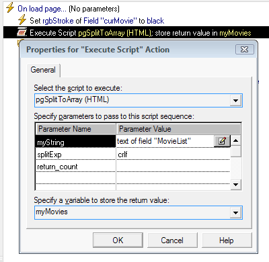The image size is (269, 262).
Task: Click the black color value link
Action: pos(155,21)
